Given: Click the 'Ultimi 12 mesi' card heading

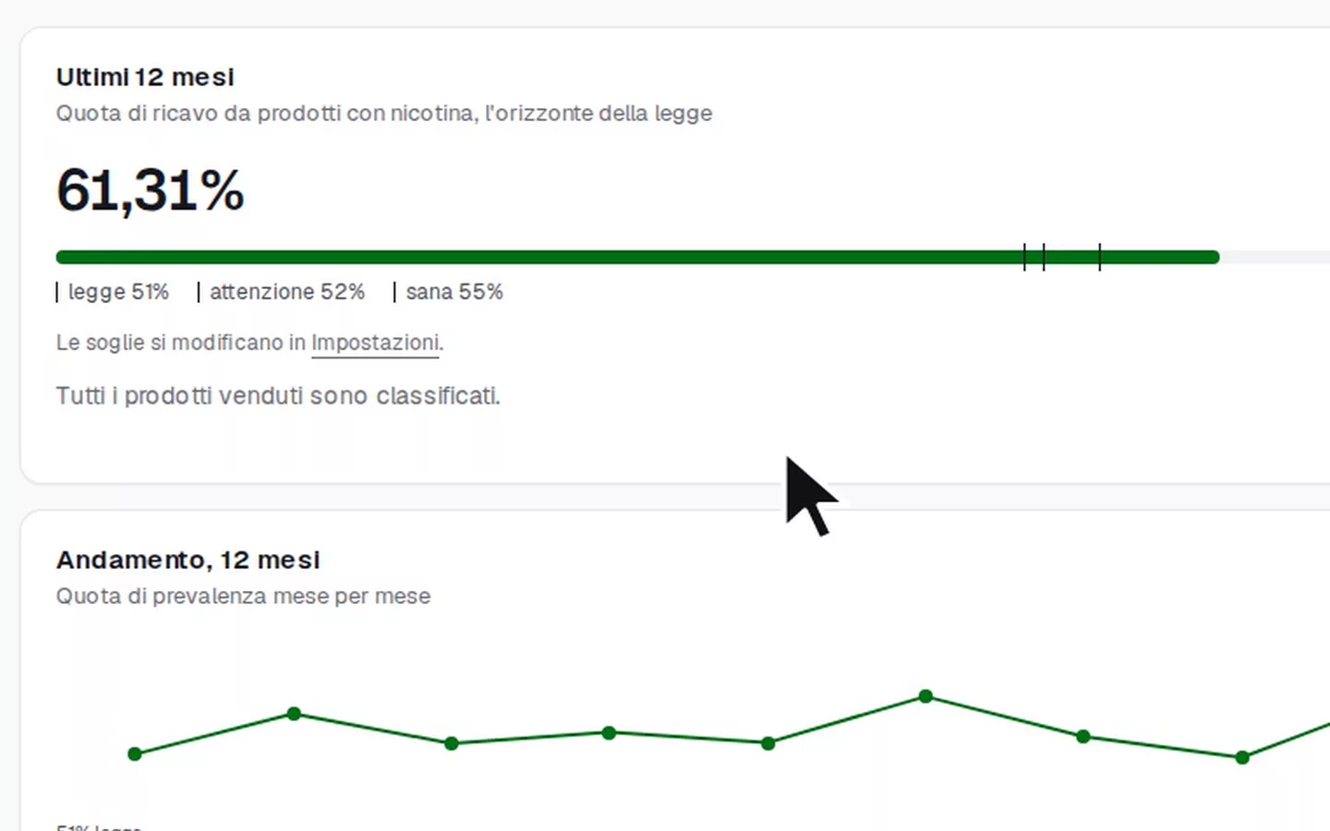Looking at the screenshot, I should tap(145, 78).
